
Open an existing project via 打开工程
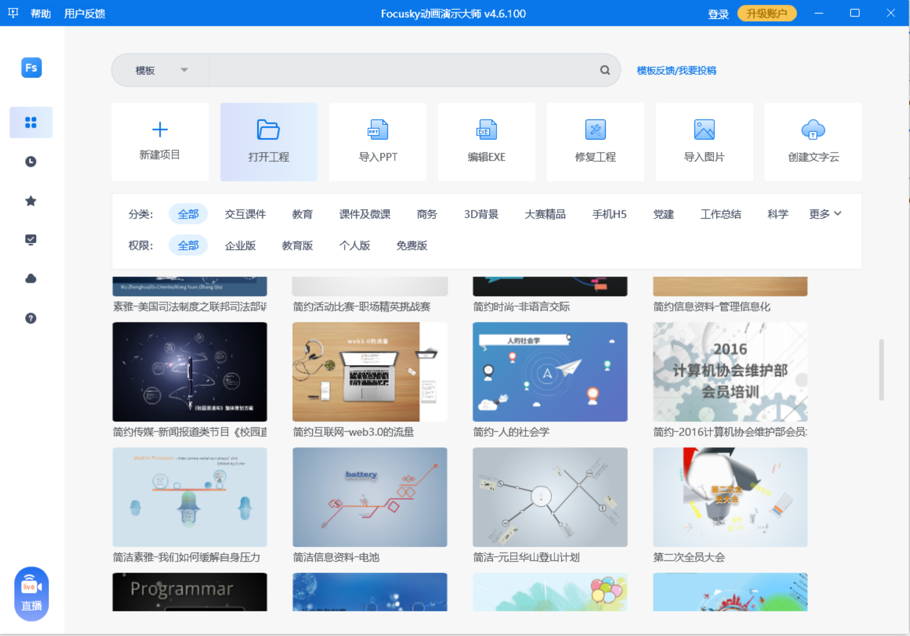269,142
